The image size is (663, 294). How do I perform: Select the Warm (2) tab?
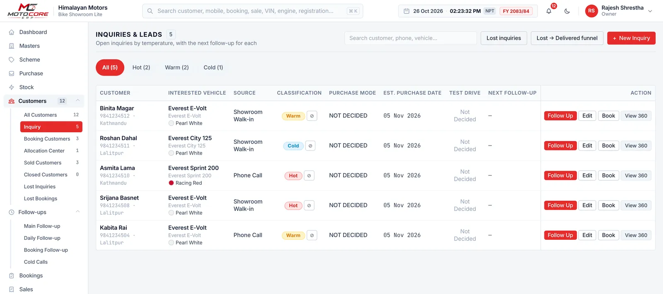click(177, 67)
